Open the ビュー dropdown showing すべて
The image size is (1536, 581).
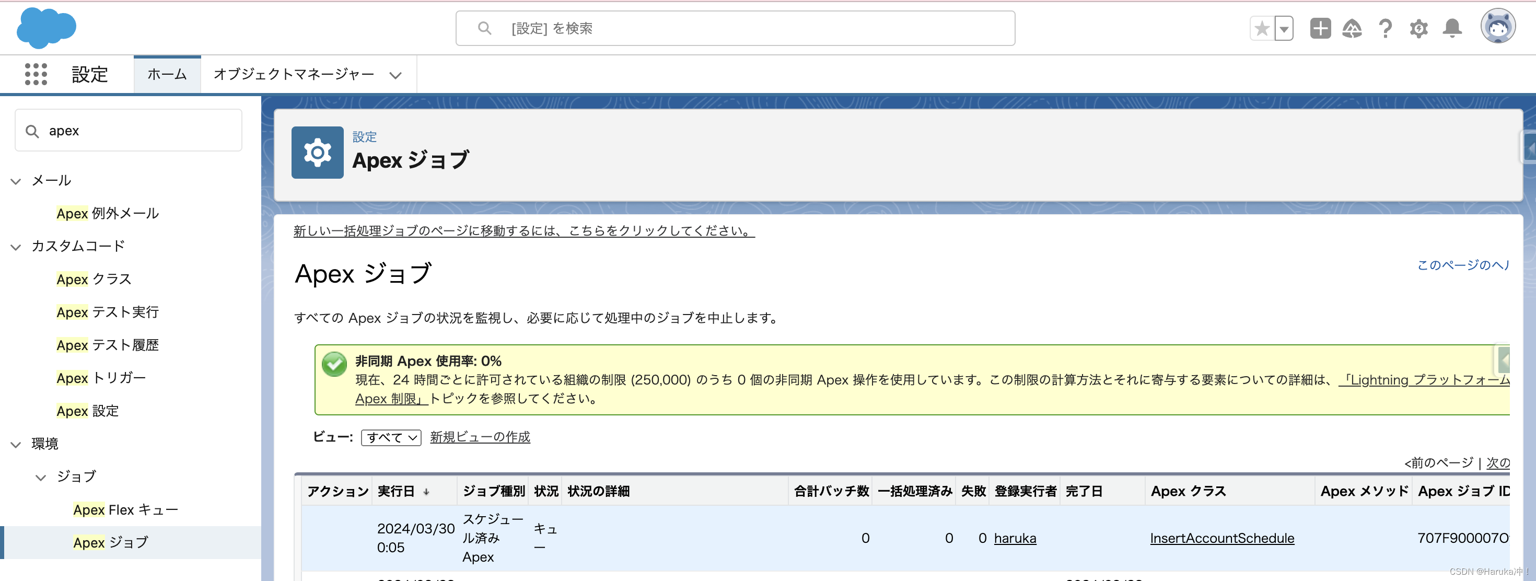tap(391, 437)
